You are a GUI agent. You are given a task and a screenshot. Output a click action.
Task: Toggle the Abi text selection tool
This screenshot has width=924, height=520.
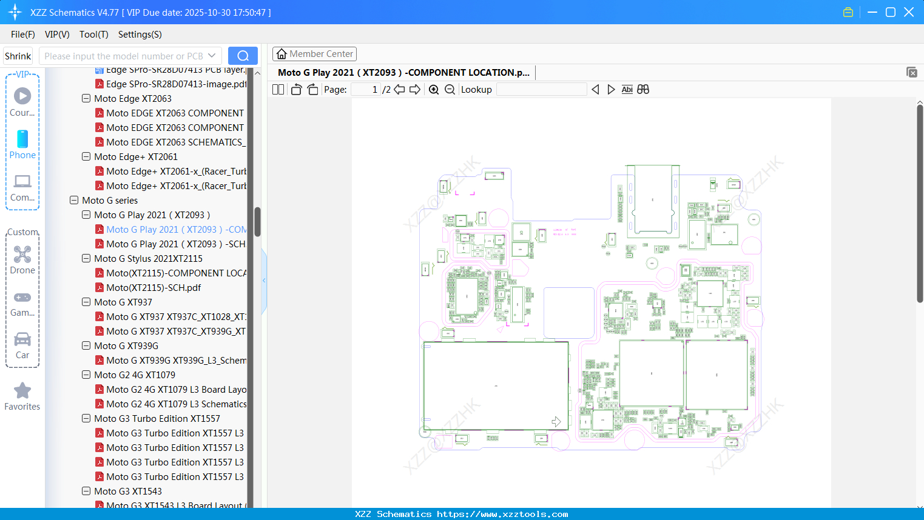[627, 89]
